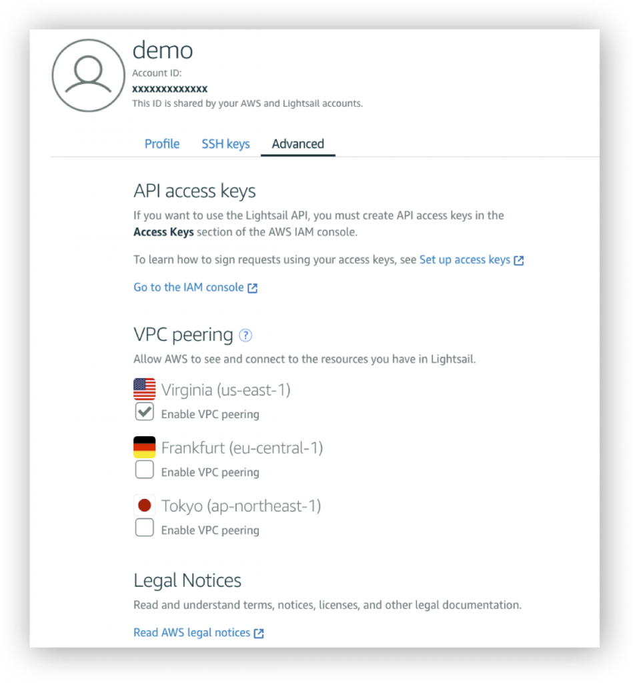
Task: Select the Advanced tab
Action: (298, 144)
